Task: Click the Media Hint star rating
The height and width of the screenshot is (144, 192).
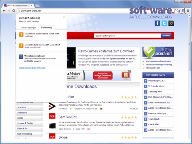Action: [129, 97]
